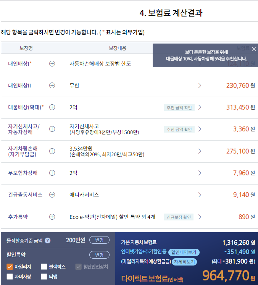
Task: Click Eco e-약관 할인 특약 외 4개 text
Action: (112, 217)
